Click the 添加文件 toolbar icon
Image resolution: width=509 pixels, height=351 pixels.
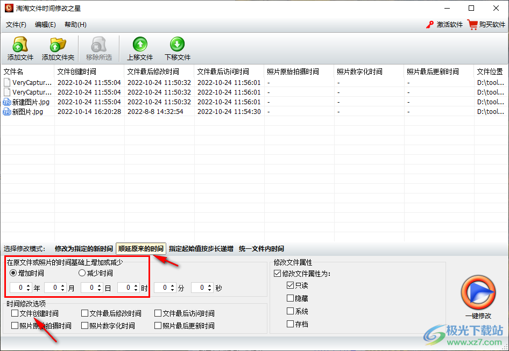point(20,45)
